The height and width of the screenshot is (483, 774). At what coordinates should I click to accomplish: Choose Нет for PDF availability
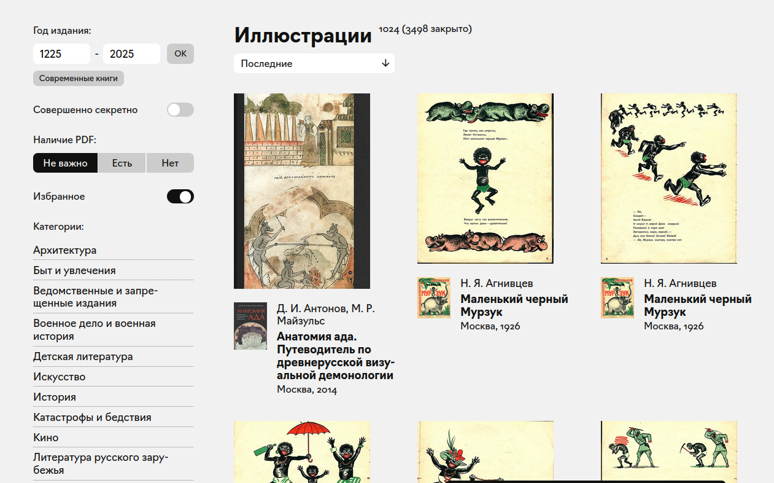170,163
